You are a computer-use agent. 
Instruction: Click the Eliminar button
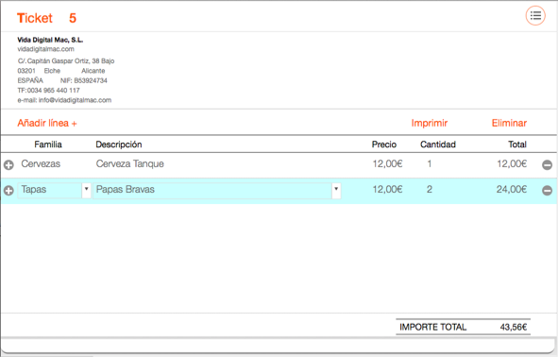pyautogui.click(x=509, y=123)
